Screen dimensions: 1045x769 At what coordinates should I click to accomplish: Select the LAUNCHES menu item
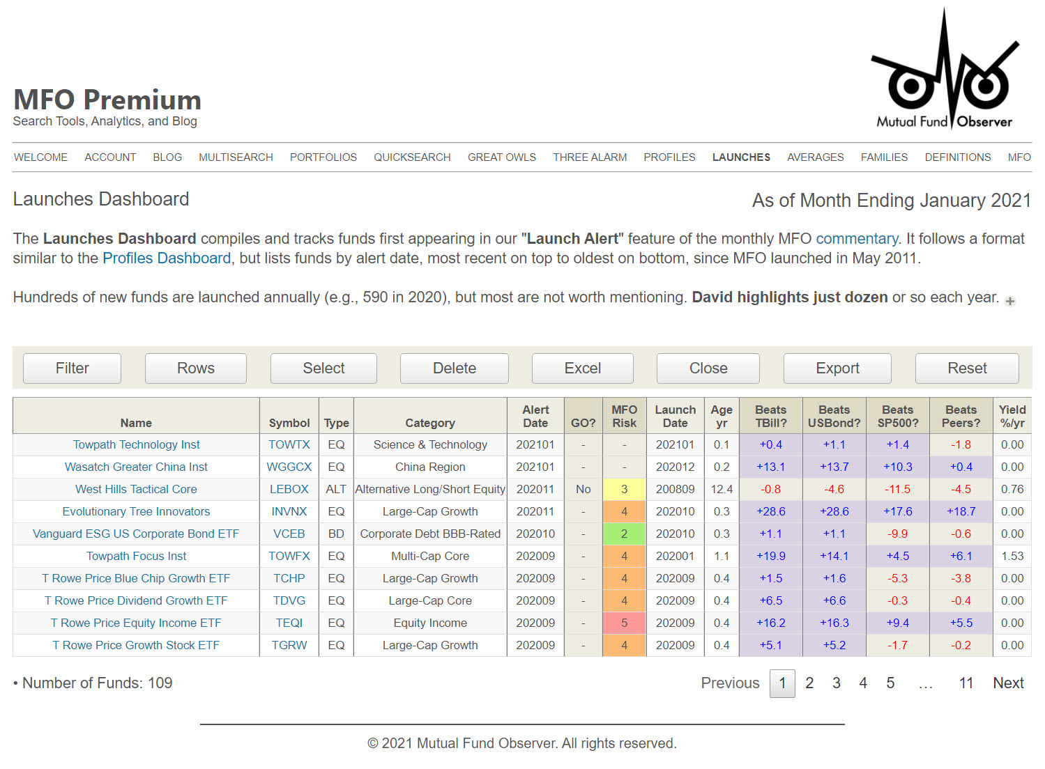click(x=741, y=157)
